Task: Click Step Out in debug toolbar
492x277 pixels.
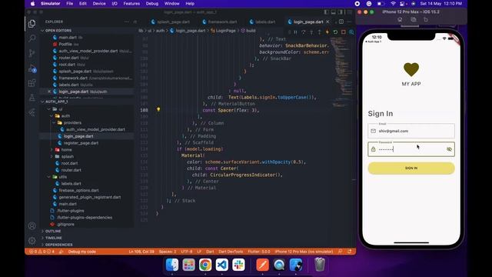Action: pyautogui.click(x=319, y=32)
